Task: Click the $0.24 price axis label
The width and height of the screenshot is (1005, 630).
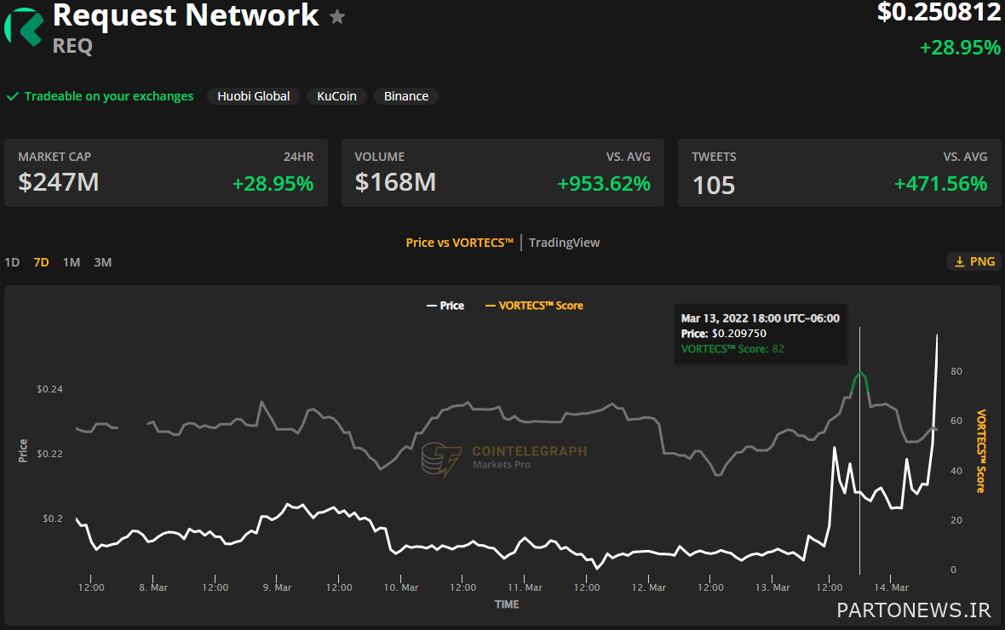Action: tap(50, 389)
